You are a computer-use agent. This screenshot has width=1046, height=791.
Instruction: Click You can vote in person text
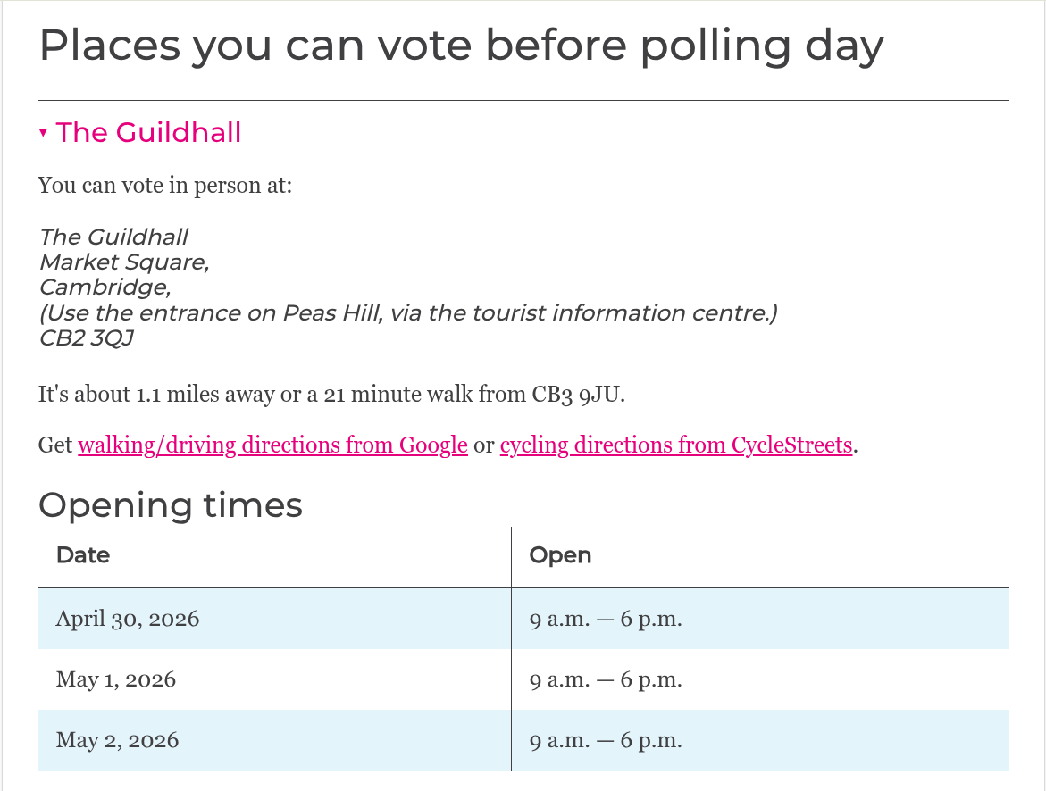[x=165, y=187]
